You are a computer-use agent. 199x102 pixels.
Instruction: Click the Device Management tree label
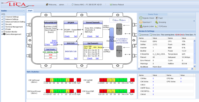(x=13, y=34)
